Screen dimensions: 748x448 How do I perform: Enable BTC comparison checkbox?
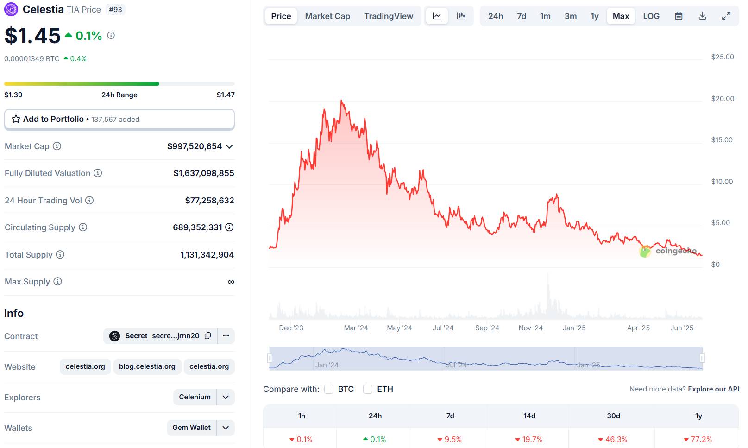pyautogui.click(x=329, y=389)
